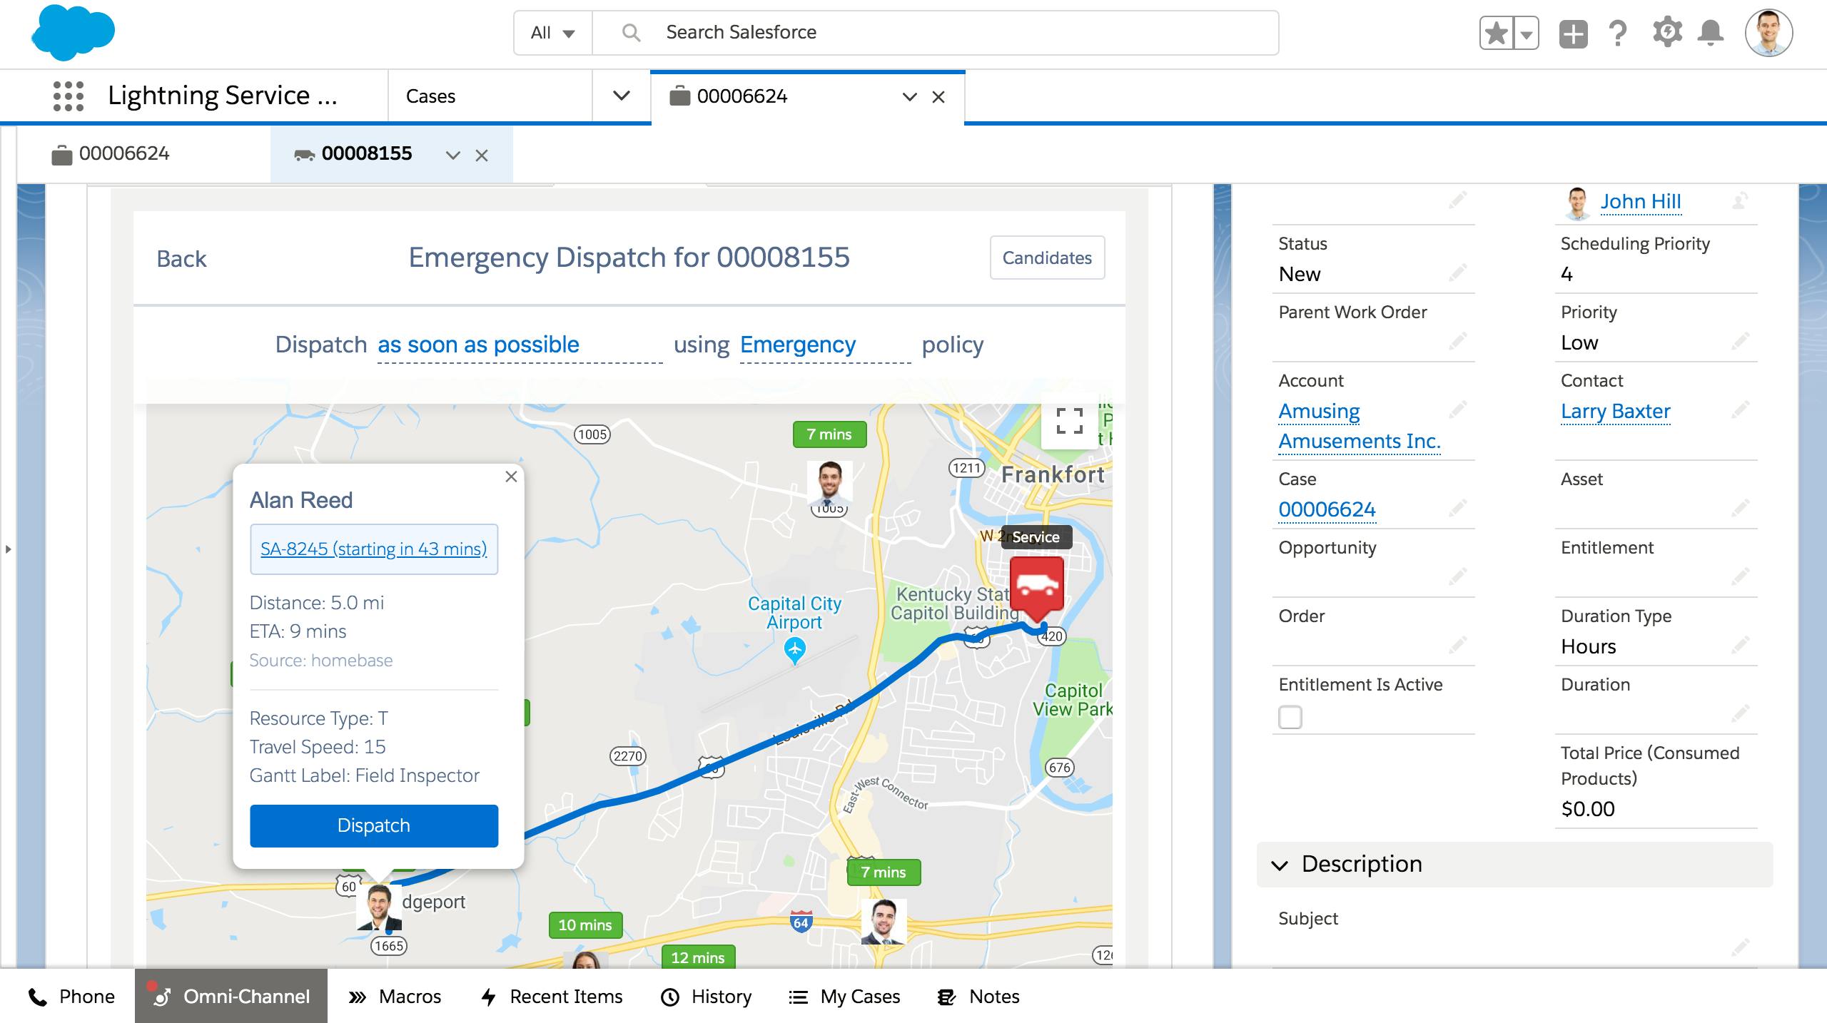This screenshot has width=1827, height=1023.
Task: Toggle the map fullscreen icon
Action: [x=1069, y=421]
